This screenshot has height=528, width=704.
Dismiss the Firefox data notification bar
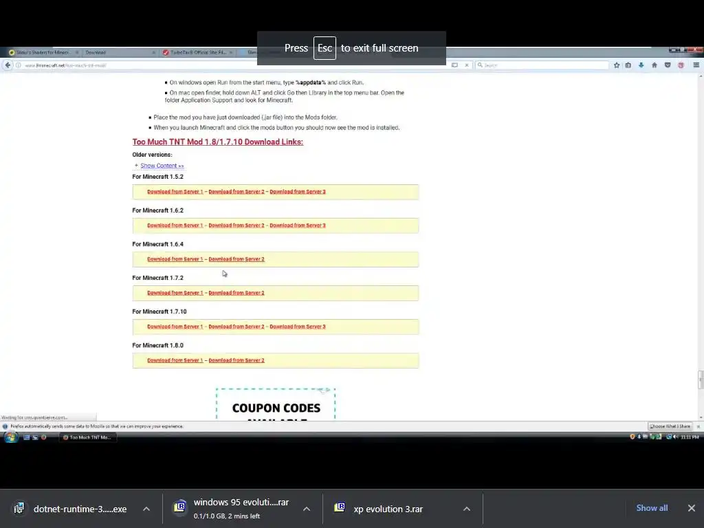[698, 426]
